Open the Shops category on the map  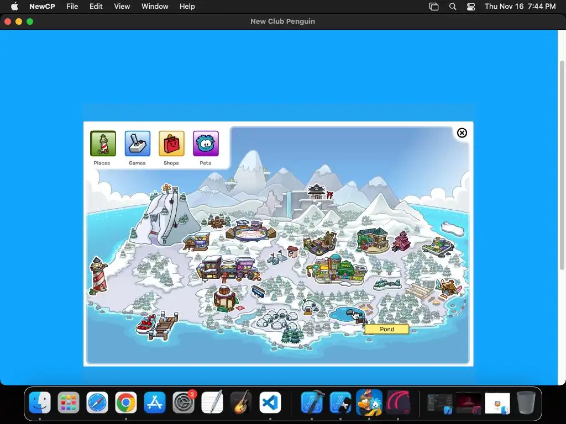click(x=171, y=144)
